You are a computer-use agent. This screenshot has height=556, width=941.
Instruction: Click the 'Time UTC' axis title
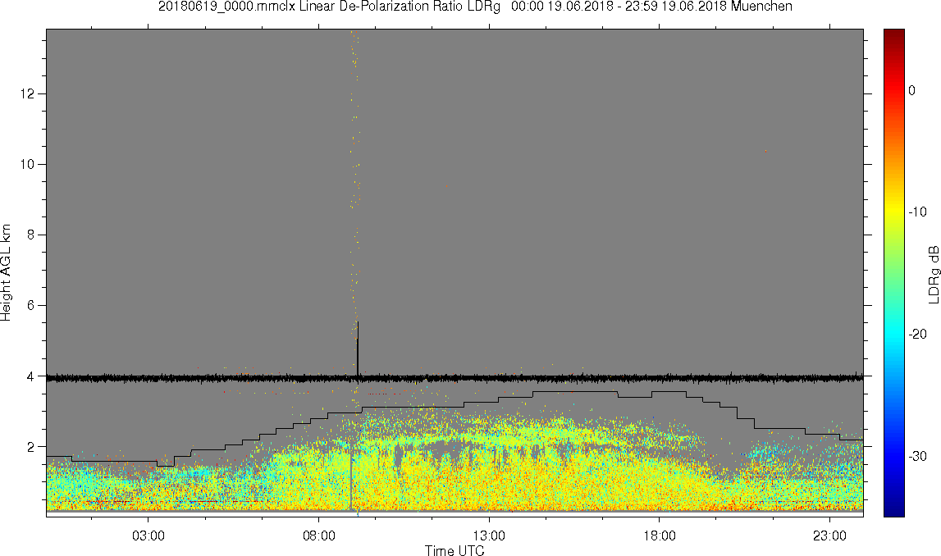(455, 550)
